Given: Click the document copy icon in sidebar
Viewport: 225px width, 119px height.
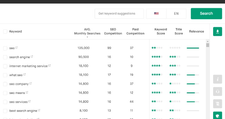Looking at the screenshot, I should [x=217, y=104].
